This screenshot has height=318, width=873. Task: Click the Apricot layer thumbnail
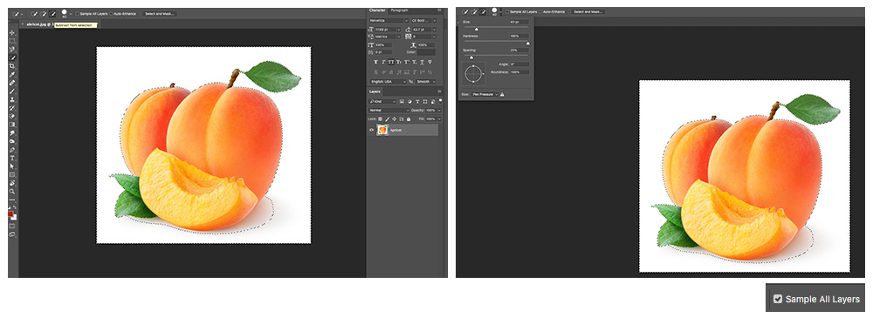coord(382,130)
